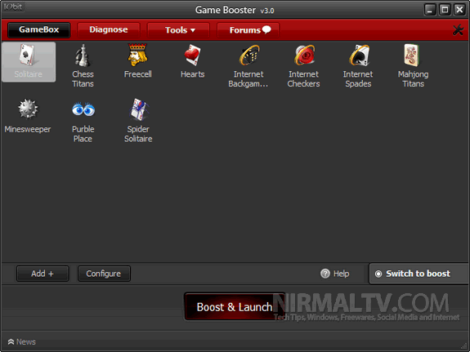This screenshot has width=470, height=352.
Task: Click the IObit logo in title bar
Action: pyautogui.click(x=13, y=7)
